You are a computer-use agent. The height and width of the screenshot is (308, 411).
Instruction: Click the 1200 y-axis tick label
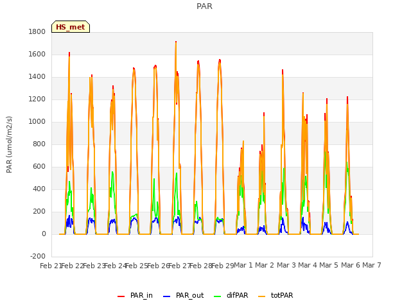pyautogui.click(x=37, y=99)
